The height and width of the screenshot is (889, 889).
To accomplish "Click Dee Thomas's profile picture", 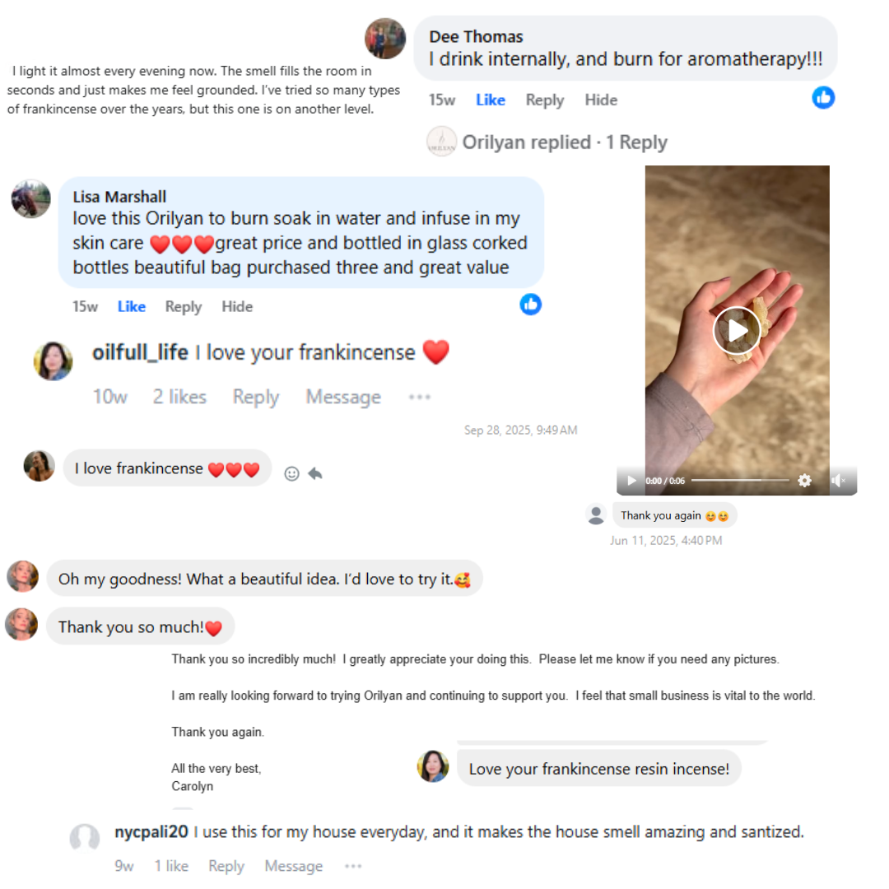I will [385, 39].
